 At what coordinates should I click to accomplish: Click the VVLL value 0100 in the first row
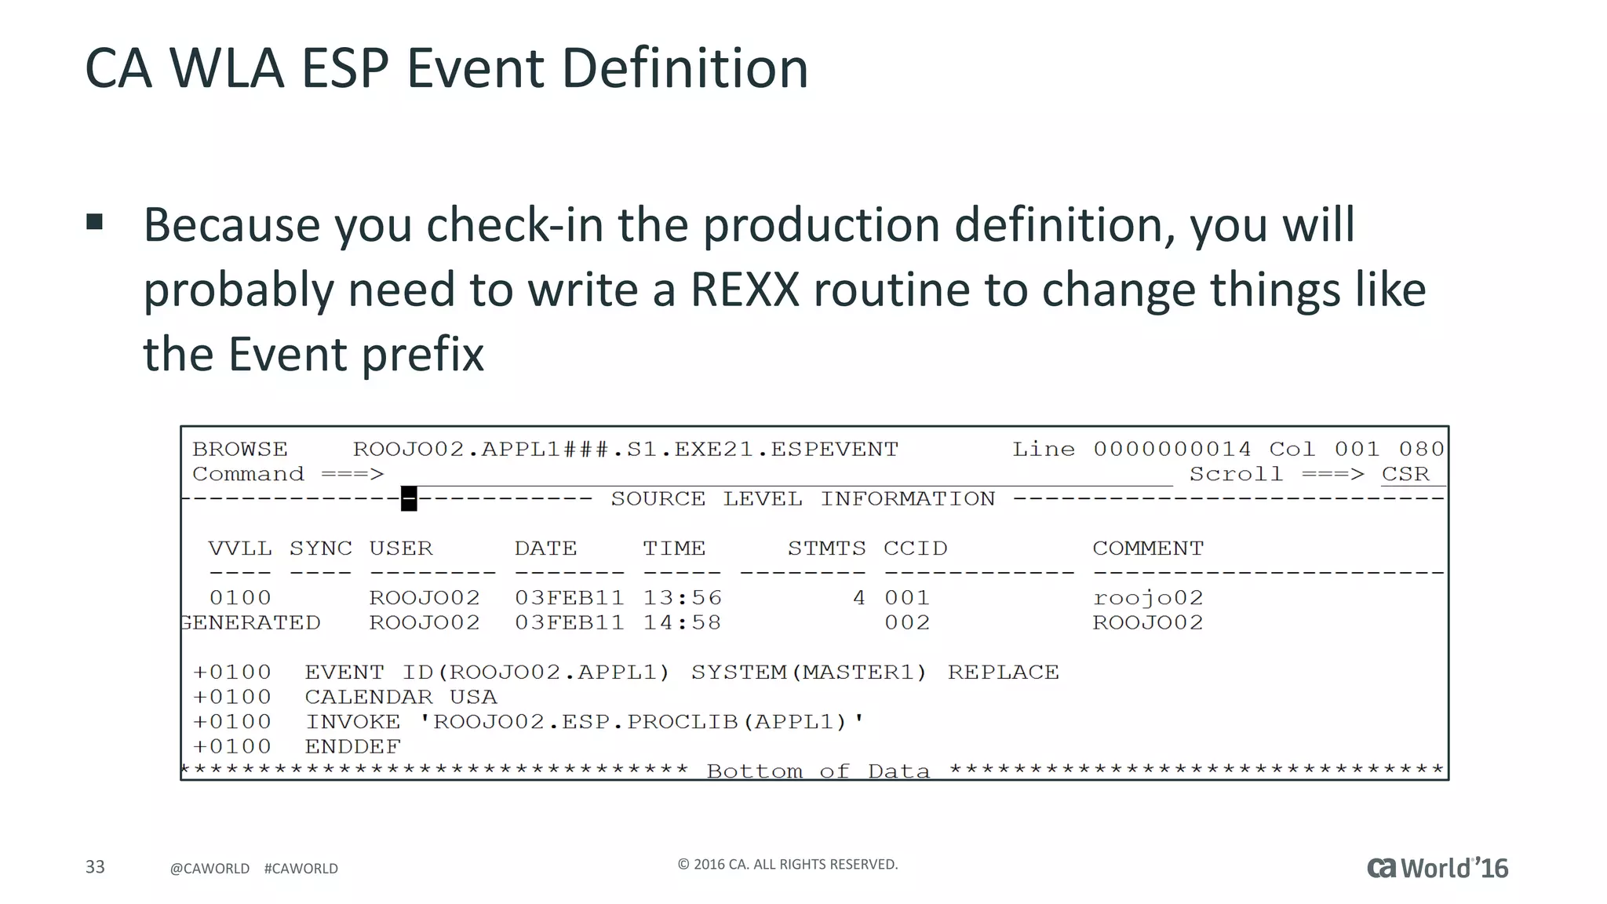(x=240, y=598)
